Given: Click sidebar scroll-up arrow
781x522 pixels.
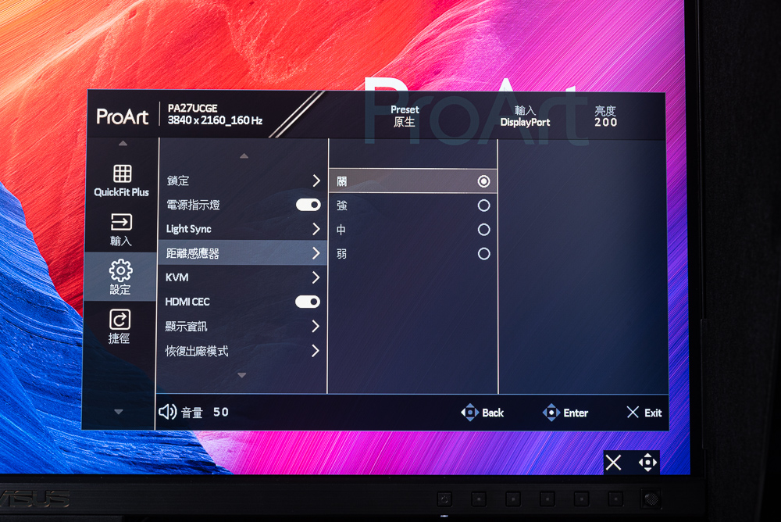Looking at the screenshot, I should (123, 144).
